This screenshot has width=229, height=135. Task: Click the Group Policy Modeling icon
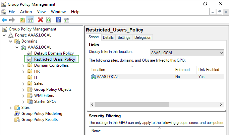[17, 114]
